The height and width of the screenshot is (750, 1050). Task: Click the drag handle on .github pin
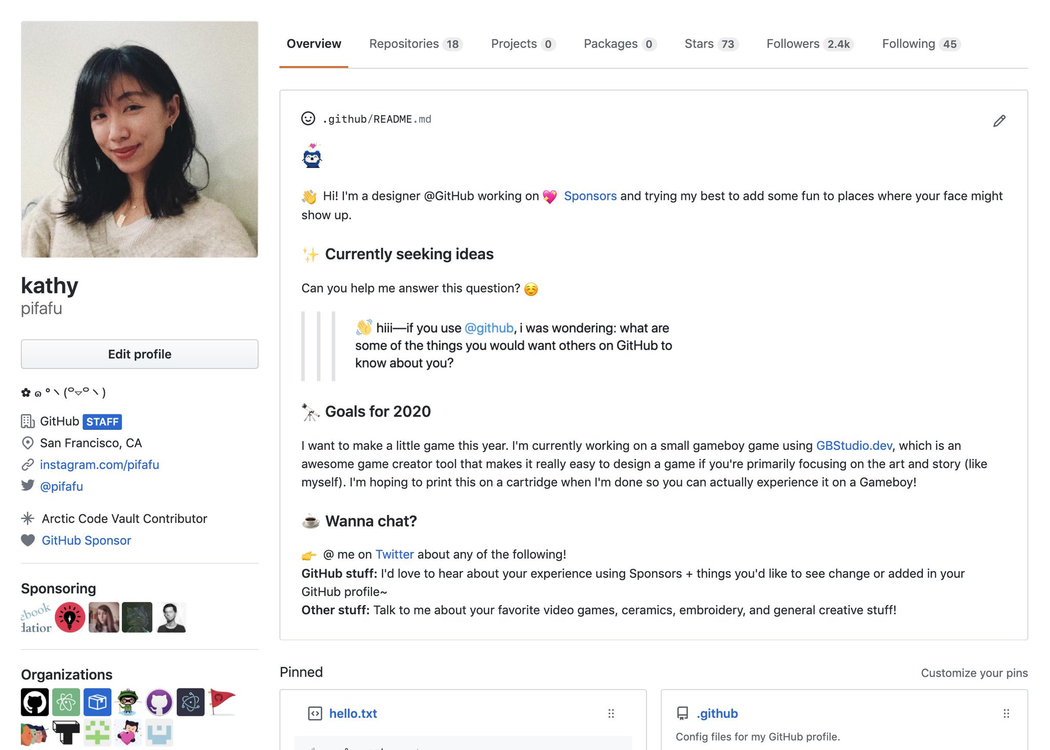[1006, 713]
